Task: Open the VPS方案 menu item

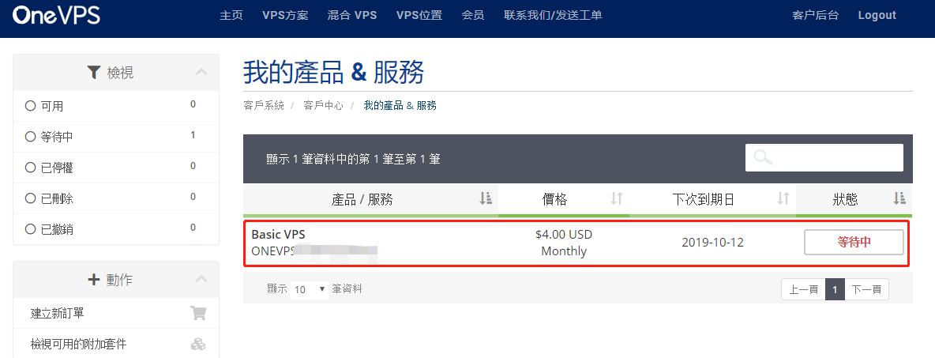Action: click(285, 15)
